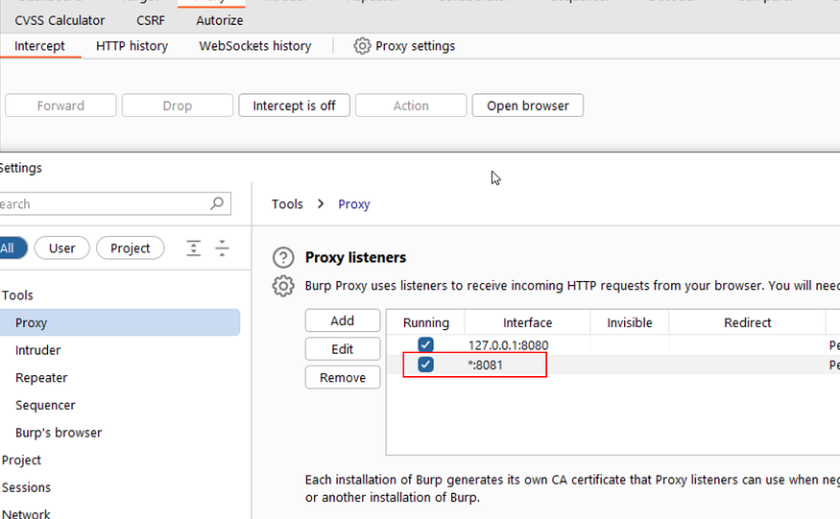Image resolution: width=840 pixels, height=519 pixels.
Task: Select Proxy in settings tree
Action: pos(120,322)
